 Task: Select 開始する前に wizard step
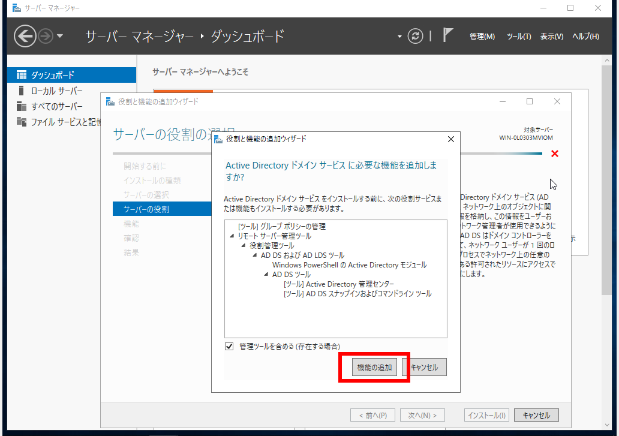pyautogui.click(x=145, y=166)
